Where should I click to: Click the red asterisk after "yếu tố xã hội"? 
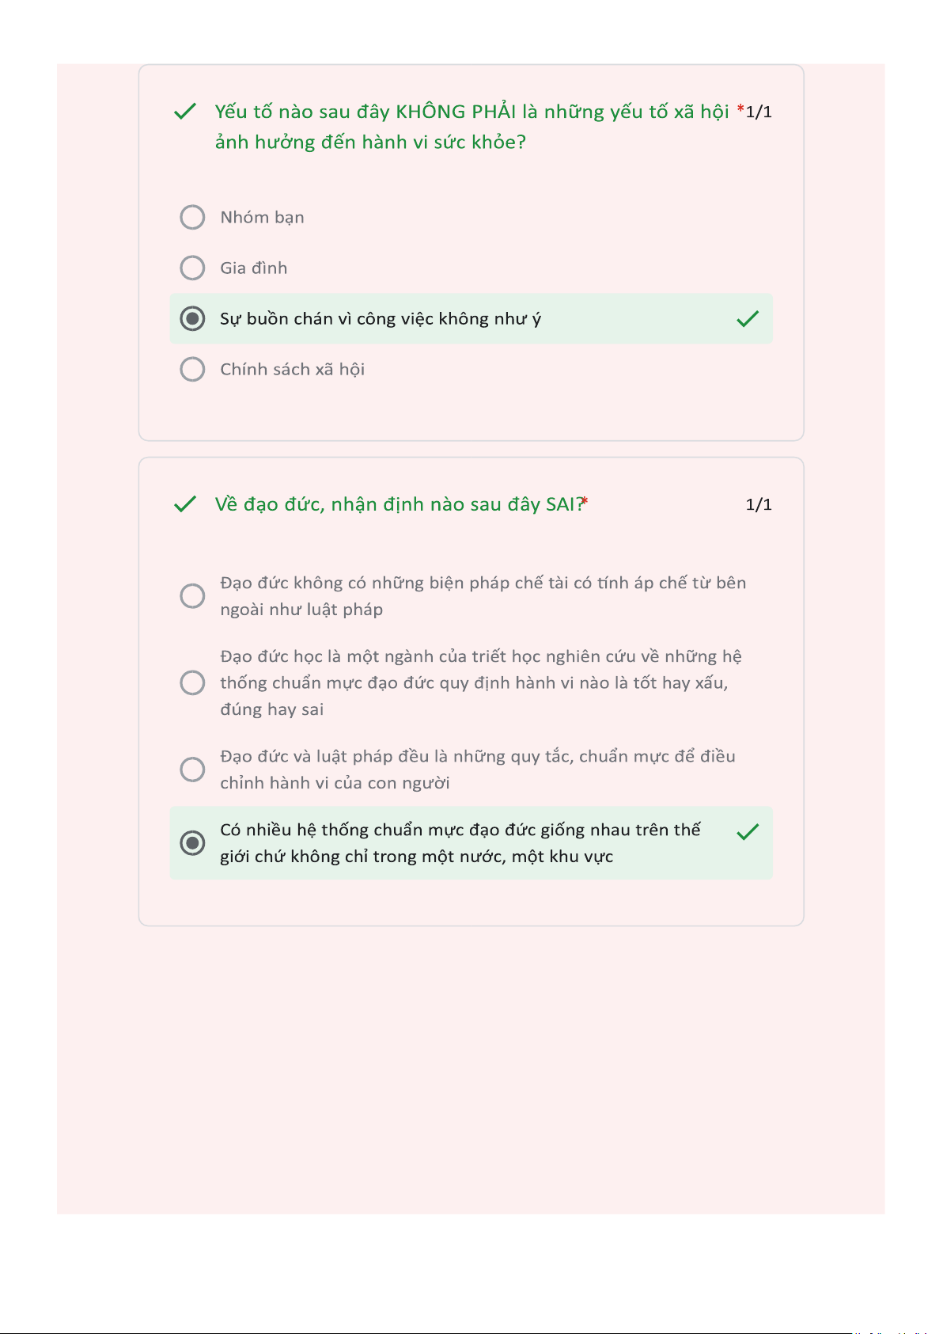coord(740,110)
